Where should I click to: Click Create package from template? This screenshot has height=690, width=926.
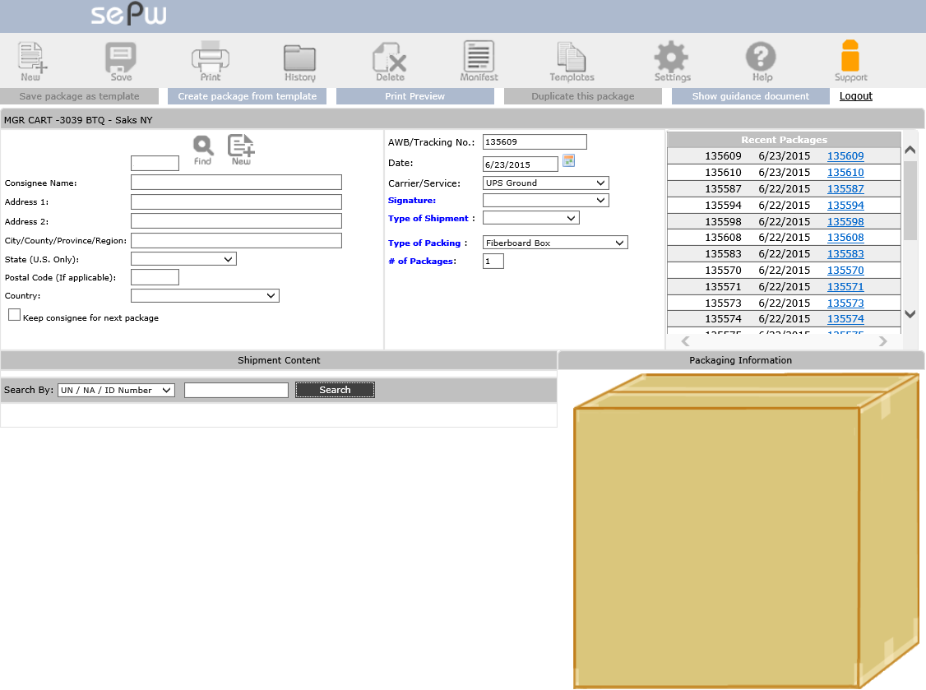(x=247, y=96)
